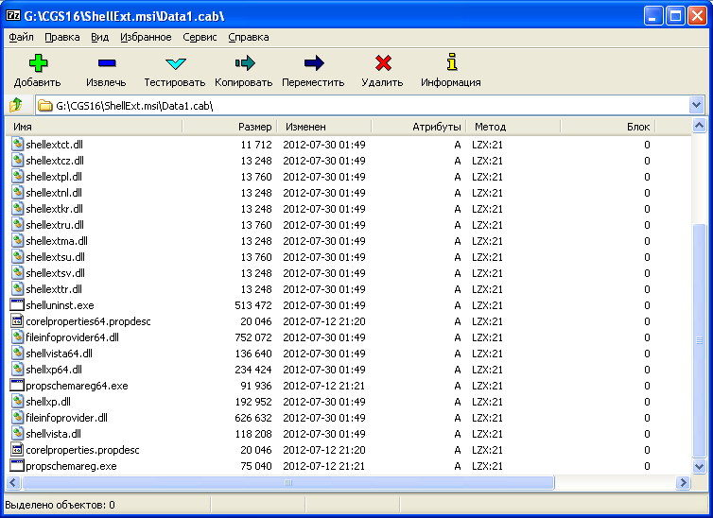Open the Справка menu
Viewport: 713px width, 518px height.
click(249, 37)
